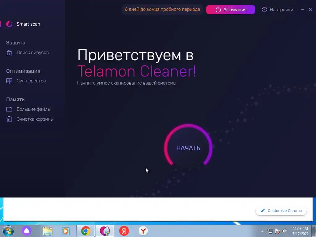
Task: Click the Защита section heading
Action: point(16,43)
